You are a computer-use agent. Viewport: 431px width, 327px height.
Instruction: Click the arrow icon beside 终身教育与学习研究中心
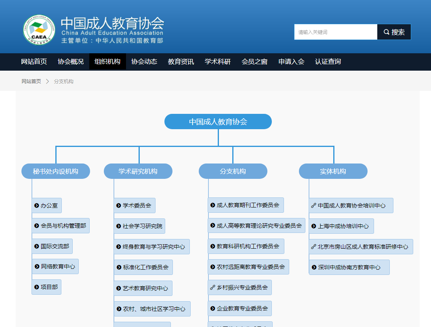click(119, 247)
